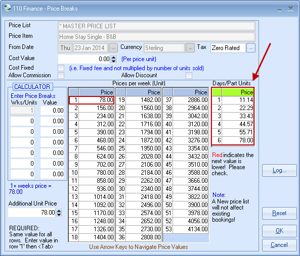This screenshot has height=256, width=300.
Task: Toggle the Allow Discount checkbox
Action: click(x=189, y=75)
